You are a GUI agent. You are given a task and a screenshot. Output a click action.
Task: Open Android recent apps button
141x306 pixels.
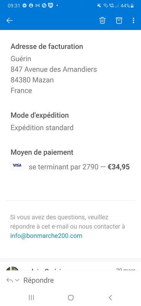[31, 298]
